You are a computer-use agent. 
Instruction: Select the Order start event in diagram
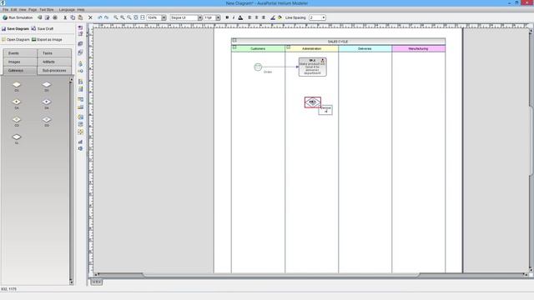(258, 67)
